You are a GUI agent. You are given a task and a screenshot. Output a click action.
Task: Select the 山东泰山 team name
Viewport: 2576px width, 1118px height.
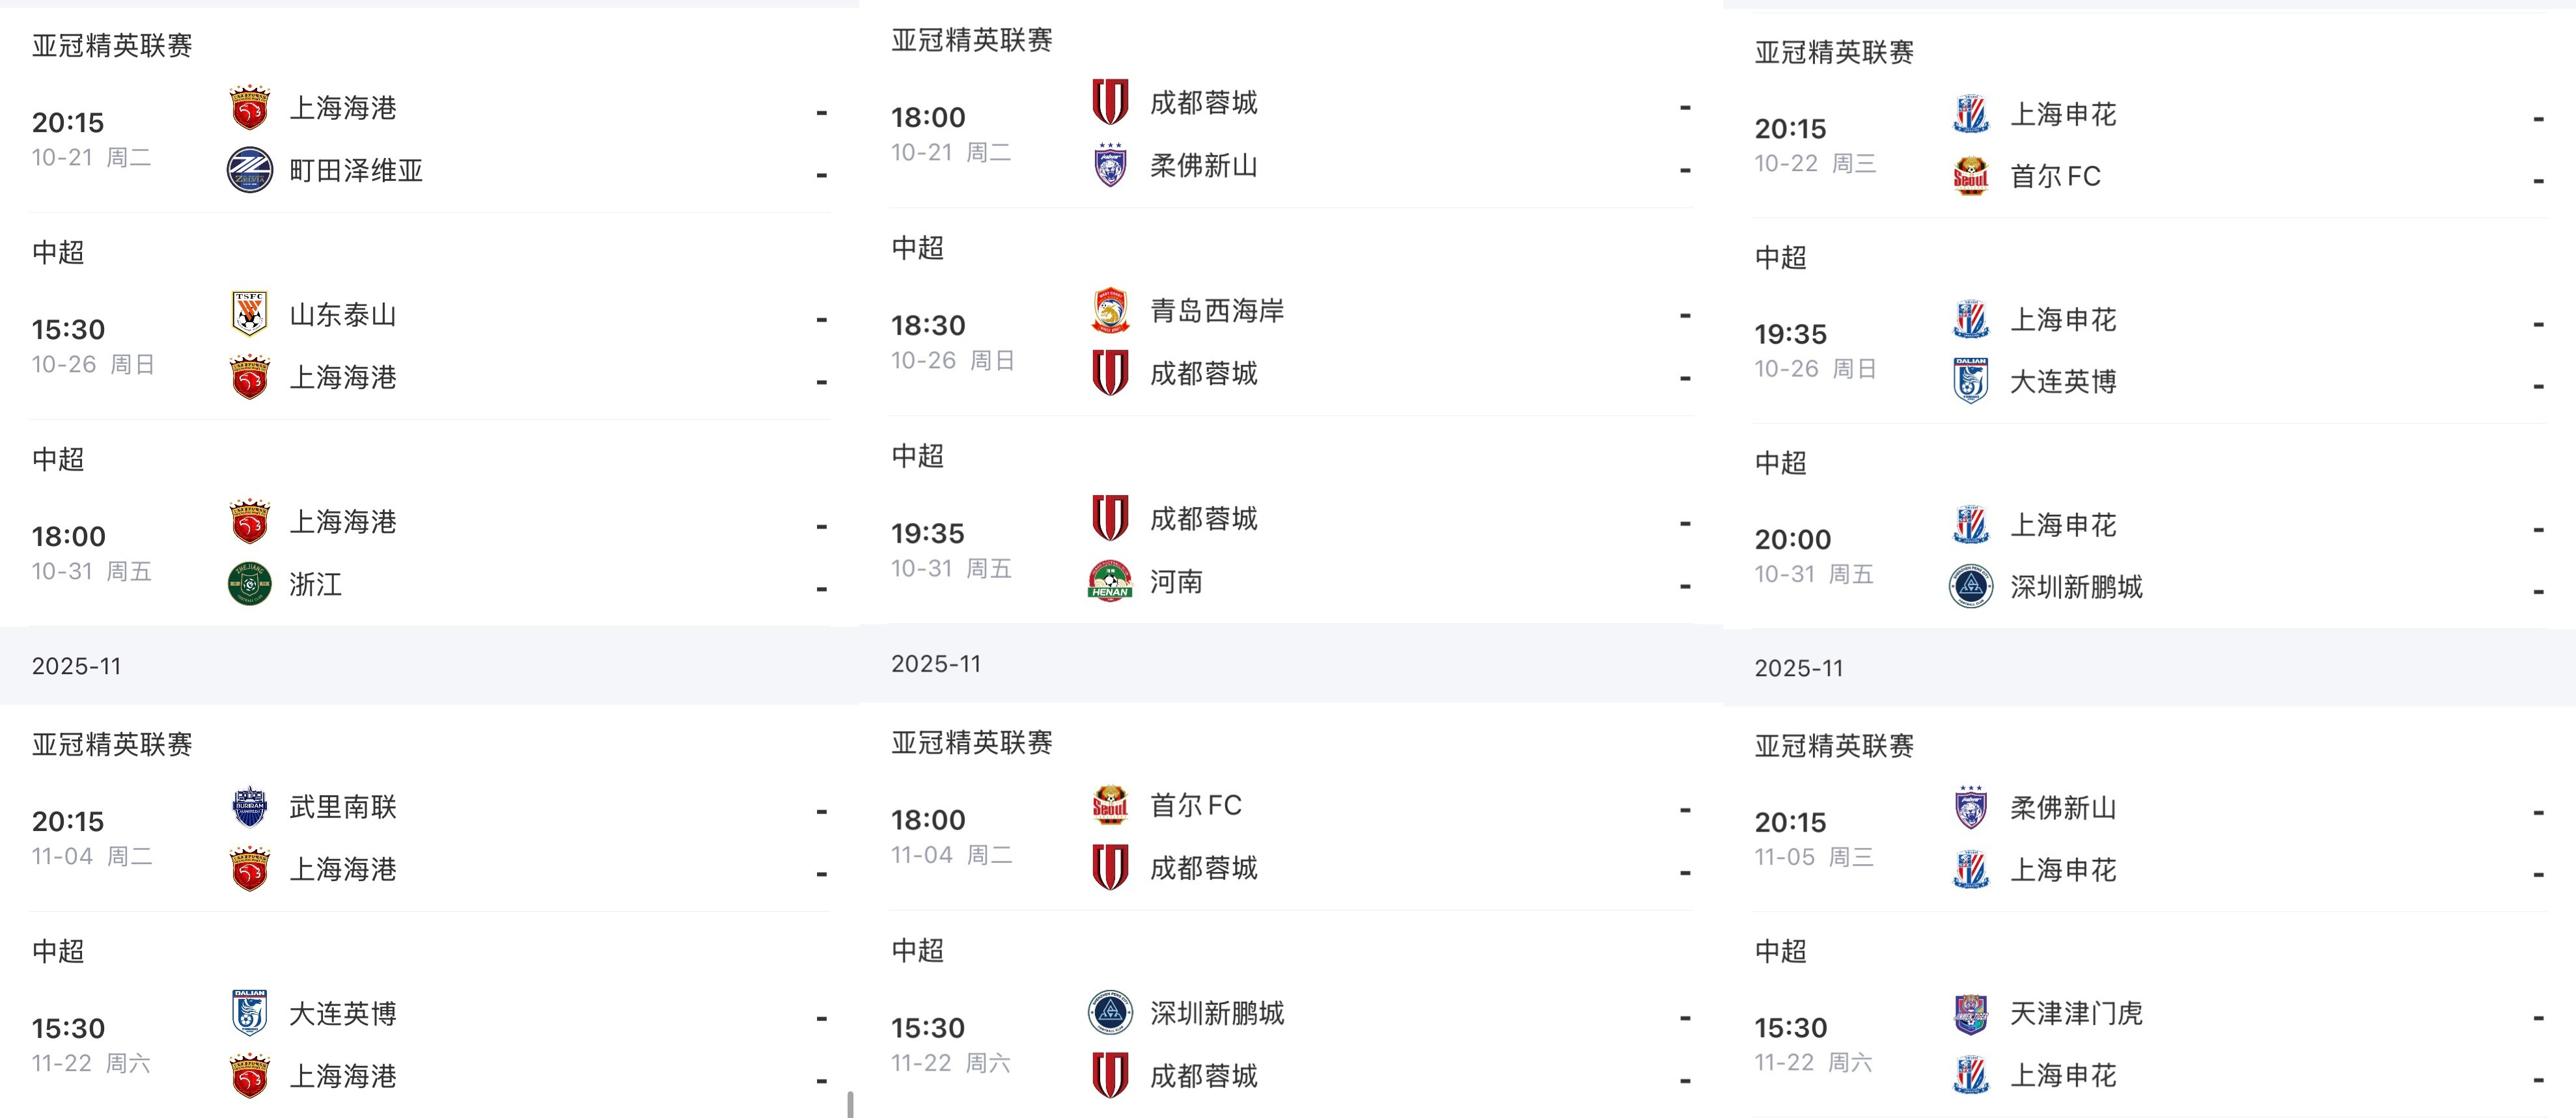343,315
